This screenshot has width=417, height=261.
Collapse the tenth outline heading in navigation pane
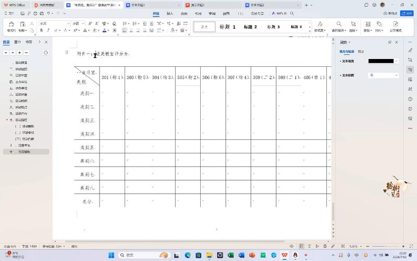[7, 120]
